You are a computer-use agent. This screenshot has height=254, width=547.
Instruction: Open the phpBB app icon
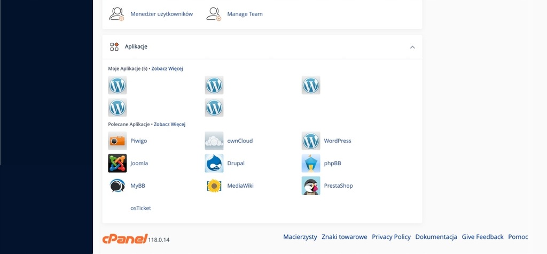311,163
